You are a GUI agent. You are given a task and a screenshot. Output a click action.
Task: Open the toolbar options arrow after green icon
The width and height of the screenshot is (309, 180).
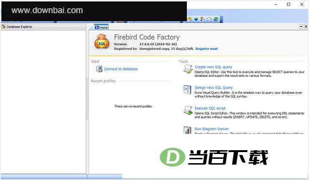point(221,19)
